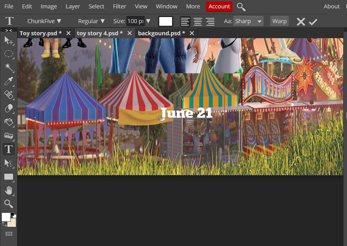347x246 pixels.
Task: Open the Image menu
Action: (x=49, y=6)
